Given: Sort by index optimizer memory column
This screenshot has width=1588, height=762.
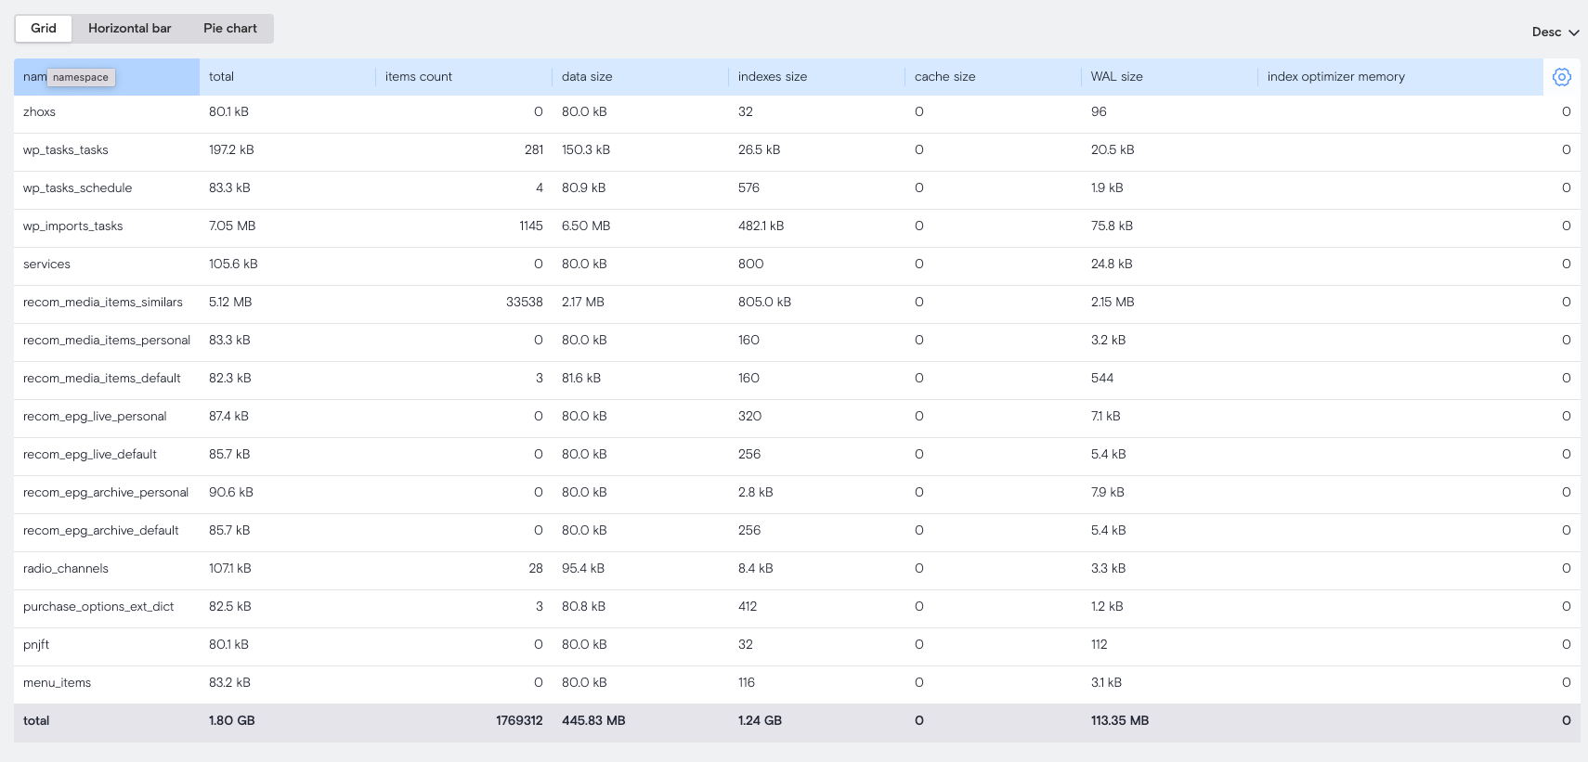Looking at the screenshot, I should pos(1335,77).
